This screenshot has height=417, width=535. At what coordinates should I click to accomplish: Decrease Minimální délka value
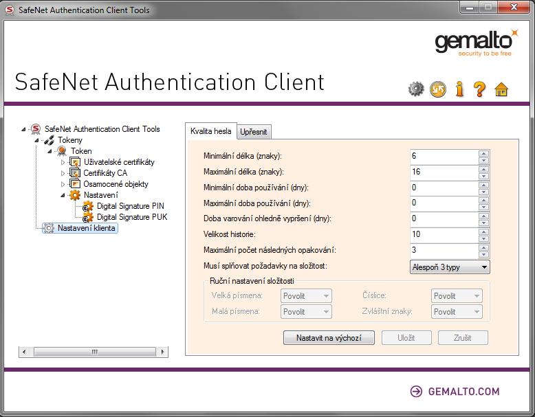pos(483,160)
